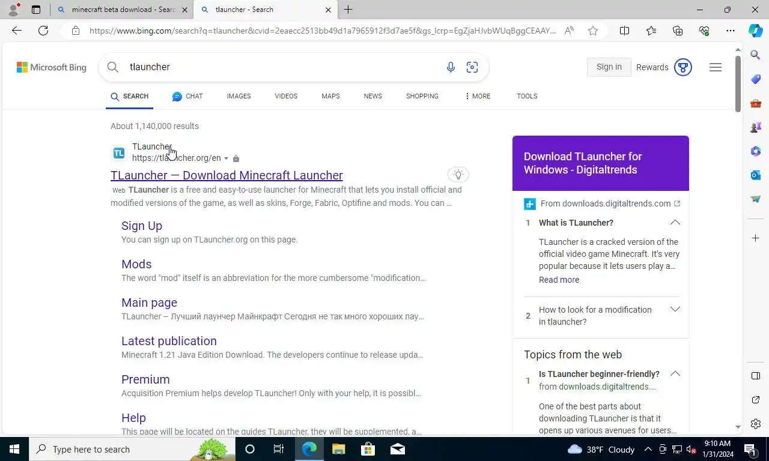Viewport: 769px width, 461px height.
Task: Switch to the CHAT tab
Action: tap(187, 96)
